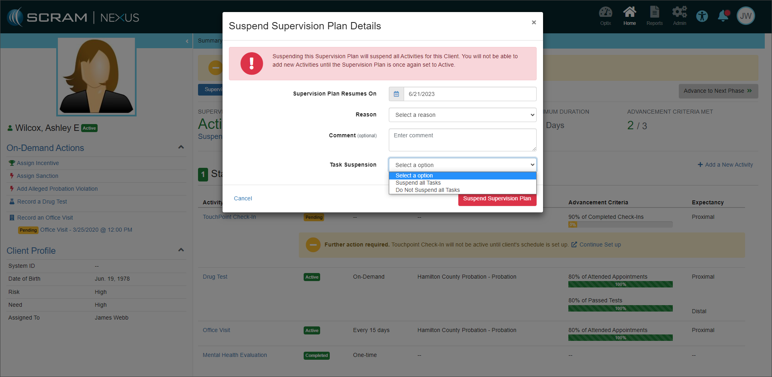Click calendar icon beside resume date
Screen dimensions: 772x377
(396, 94)
